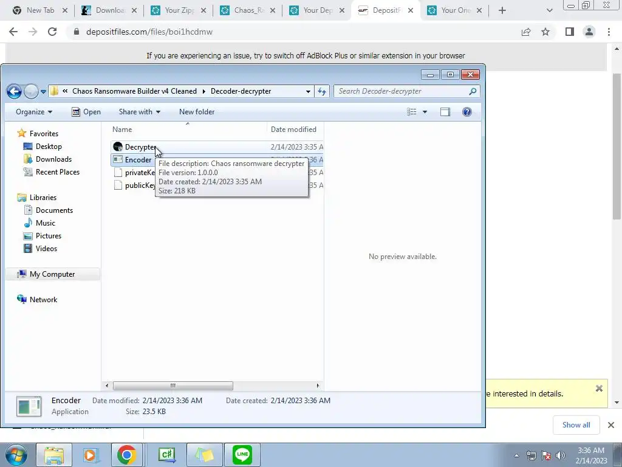The height and width of the screenshot is (467, 622).
Task: Open C# application from taskbar
Action: (x=166, y=455)
